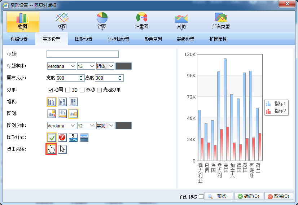Increase canvas width with up arrow

pos(81,76)
